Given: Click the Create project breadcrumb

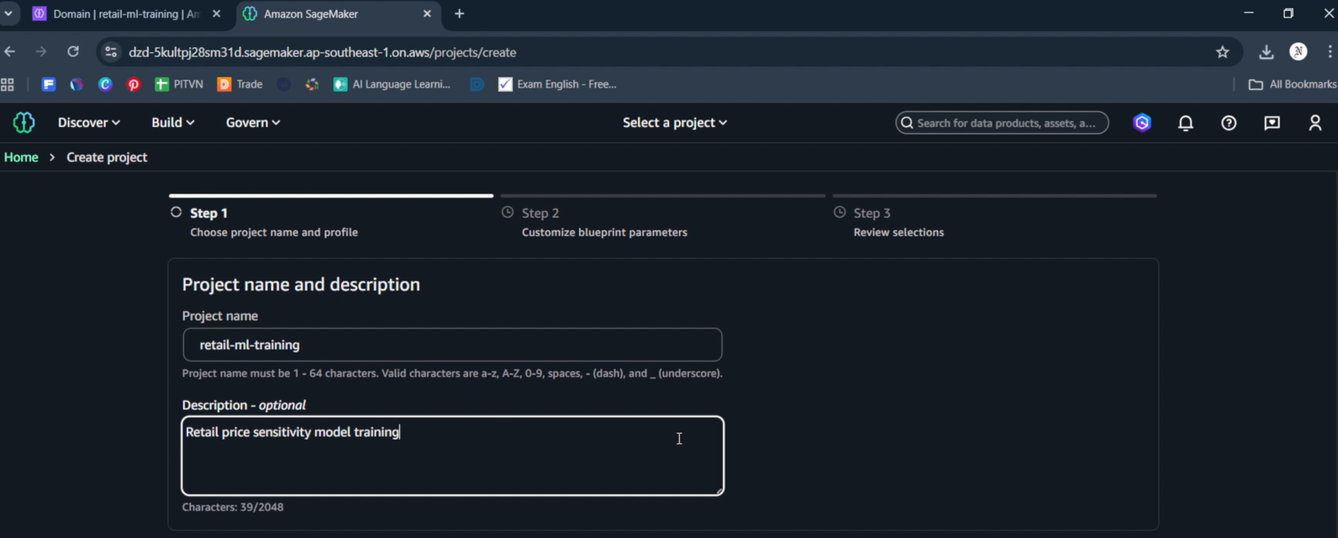Looking at the screenshot, I should (107, 157).
